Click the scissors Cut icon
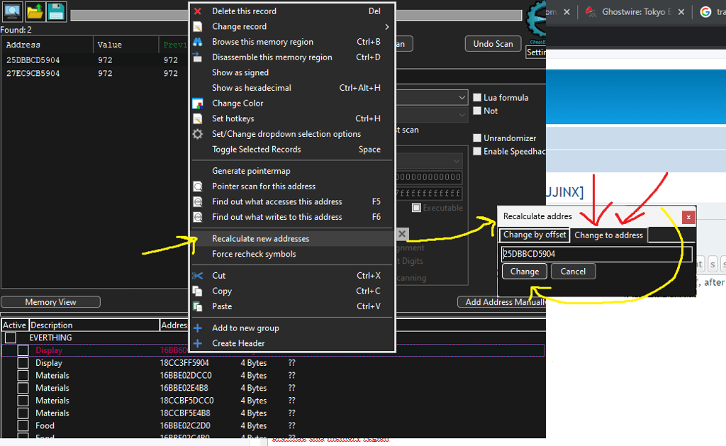 [198, 276]
